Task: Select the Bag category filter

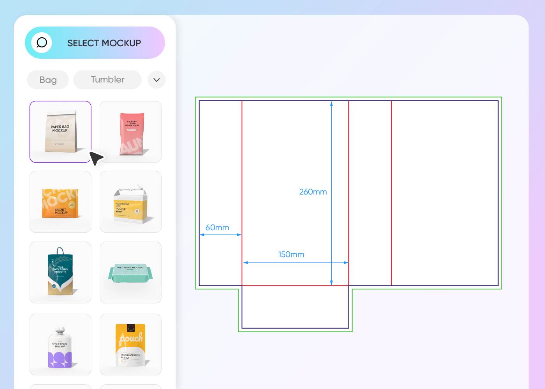Action: [x=47, y=80]
